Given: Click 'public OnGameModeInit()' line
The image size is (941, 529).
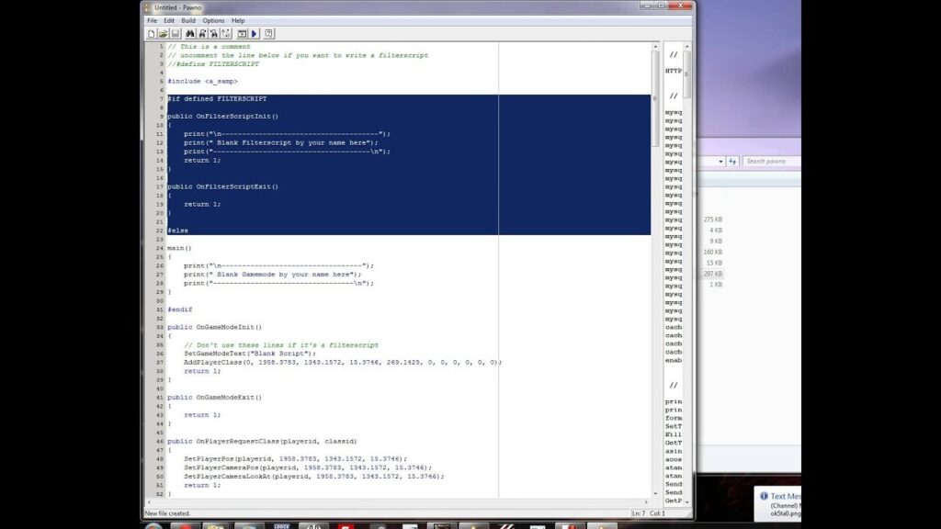Looking at the screenshot, I should point(214,327).
